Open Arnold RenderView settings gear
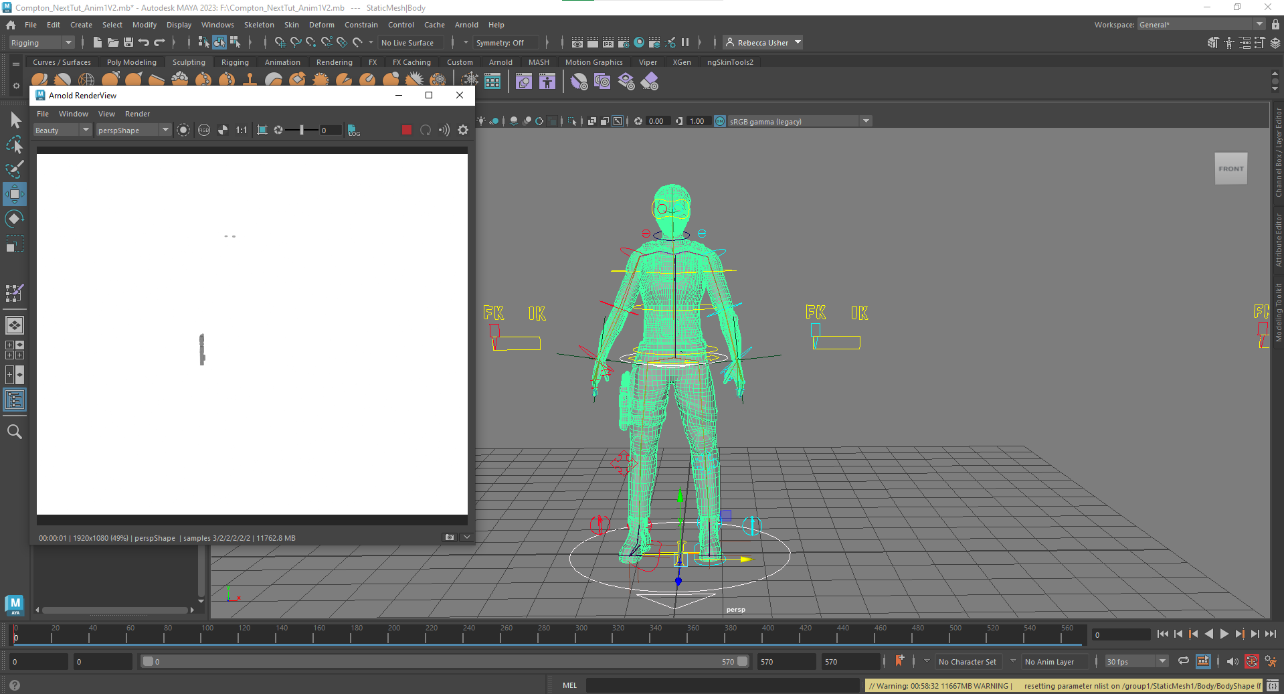This screenshot has height=694, width=1284. (x=463, y=130)
